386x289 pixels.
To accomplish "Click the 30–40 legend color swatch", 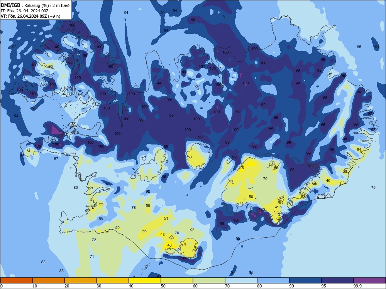I will [x=113, y=281].
